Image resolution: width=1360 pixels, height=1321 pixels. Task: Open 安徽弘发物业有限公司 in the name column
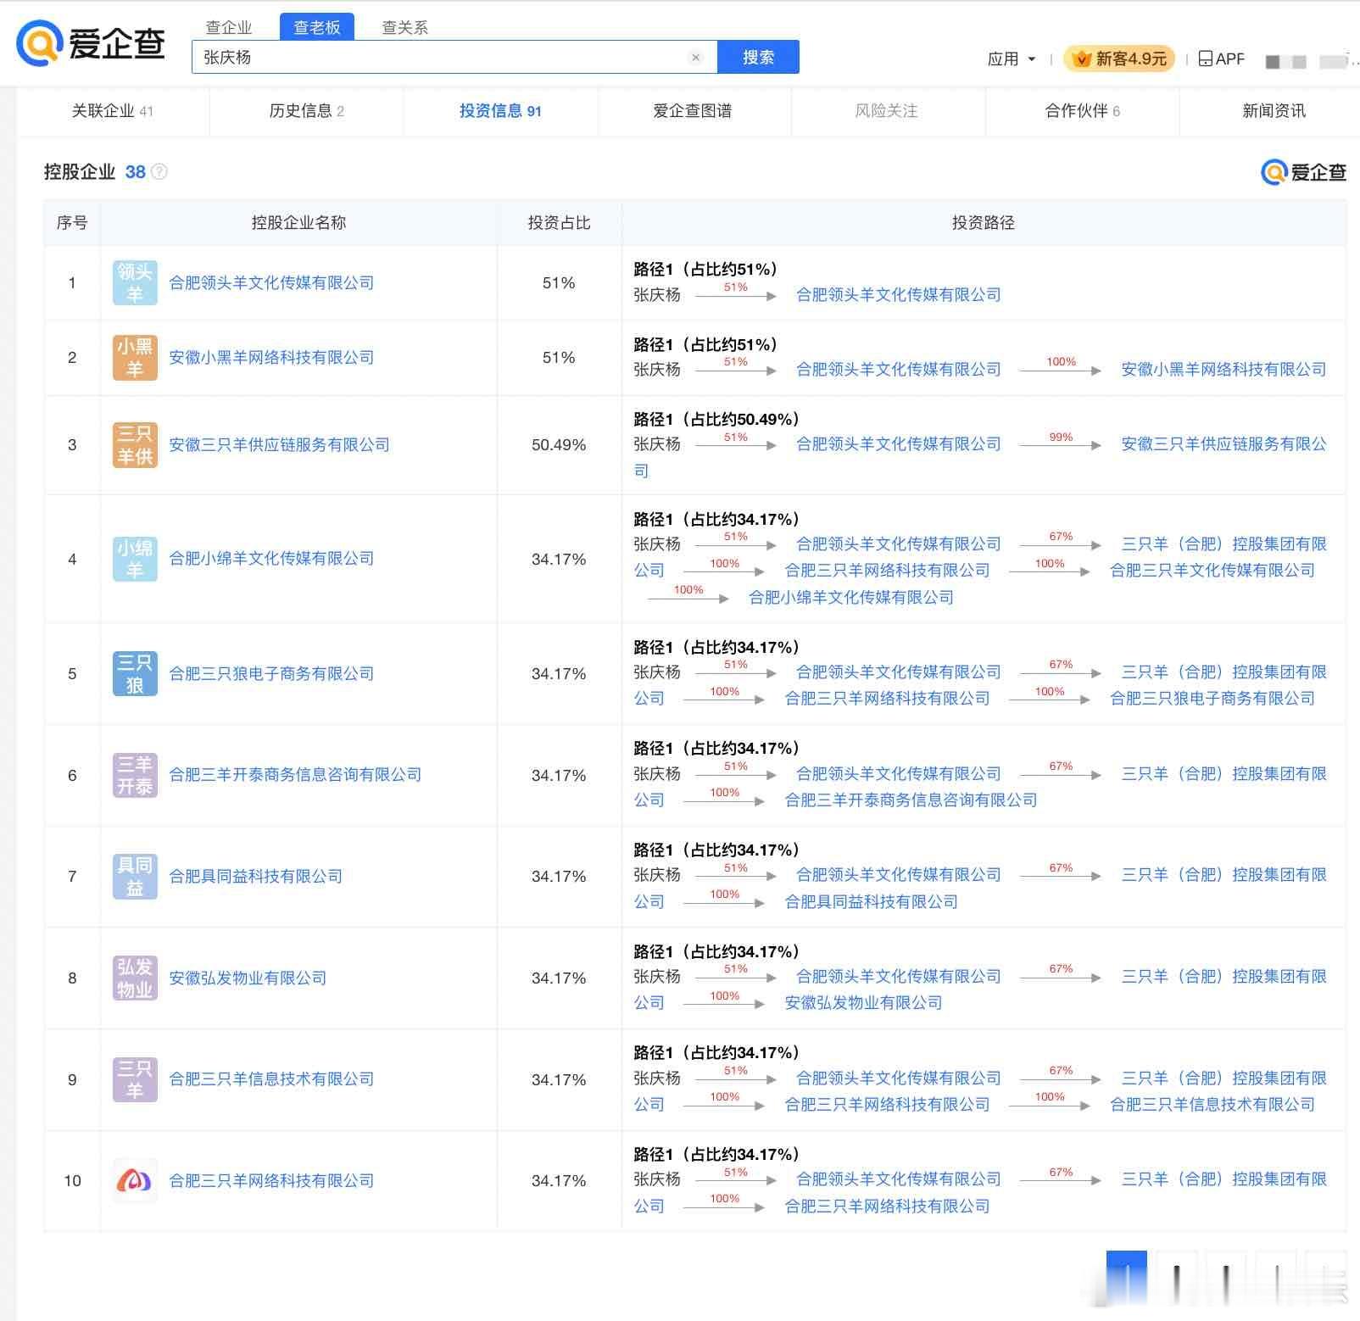point(248,978)
